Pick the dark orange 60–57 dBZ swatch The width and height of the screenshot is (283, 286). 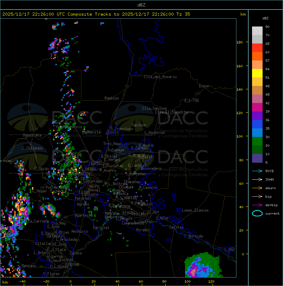pos(257,56)
